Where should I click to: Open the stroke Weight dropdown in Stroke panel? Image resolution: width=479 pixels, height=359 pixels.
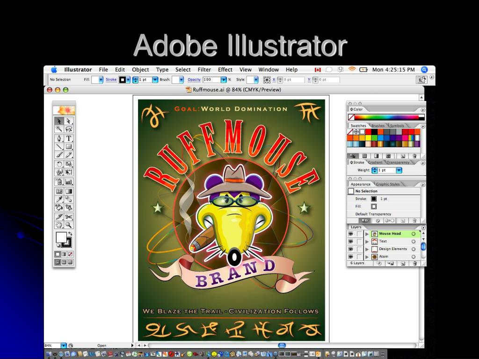tap(399, 170)
